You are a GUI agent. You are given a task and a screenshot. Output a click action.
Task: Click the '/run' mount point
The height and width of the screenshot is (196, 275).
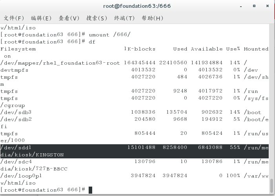[251, 91]
